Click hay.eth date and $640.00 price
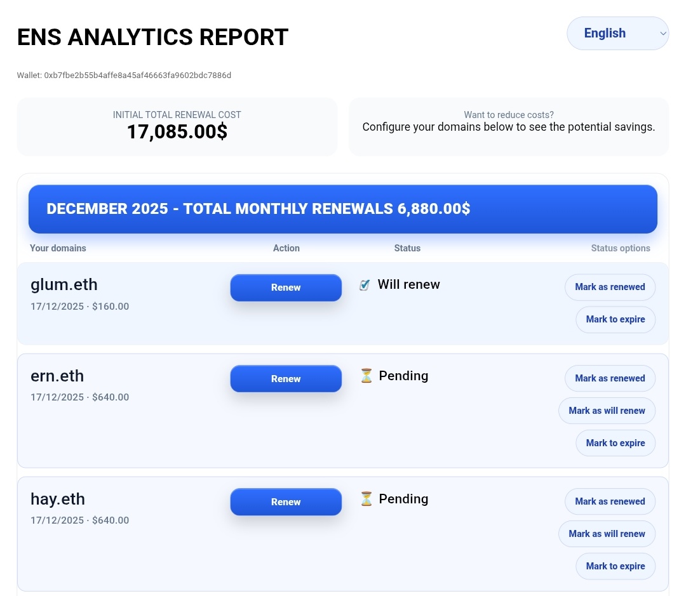Viewport: 686px width, 596px height. (x=79, y=520)
